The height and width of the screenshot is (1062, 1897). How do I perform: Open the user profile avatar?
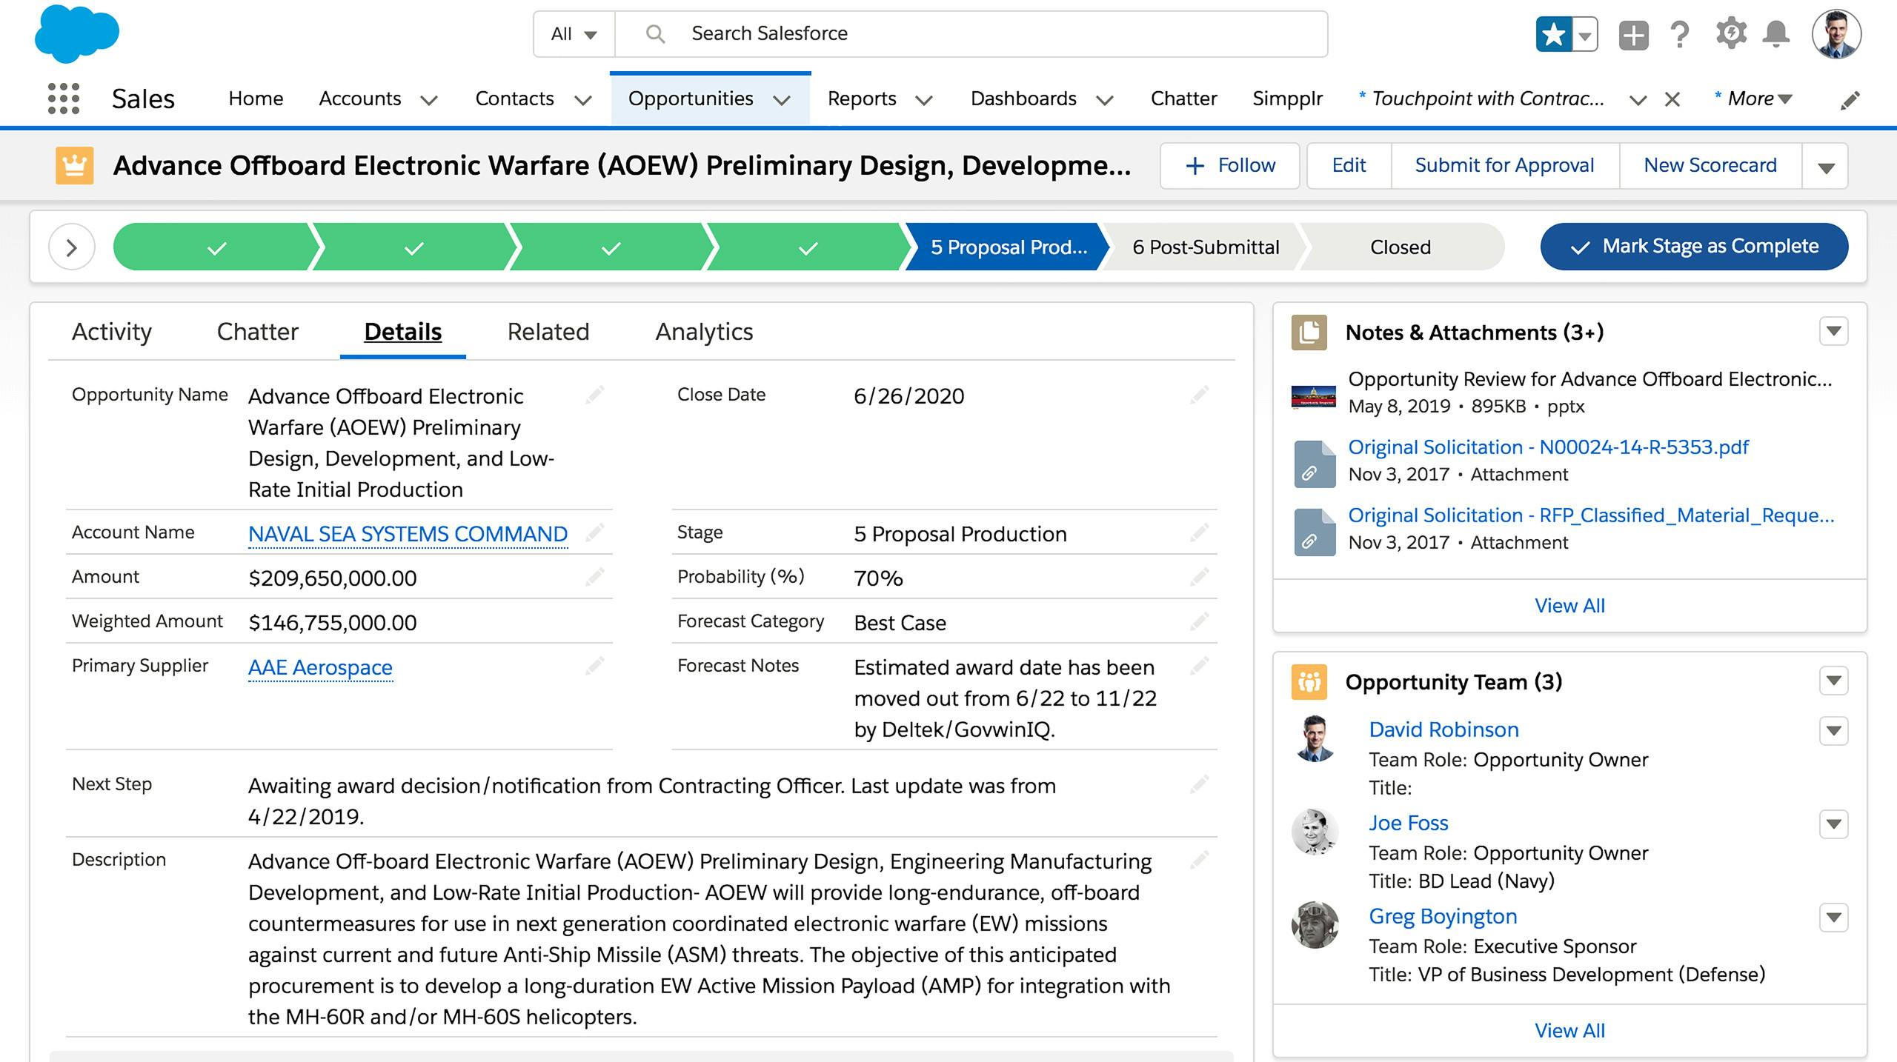pos(1836,34)
